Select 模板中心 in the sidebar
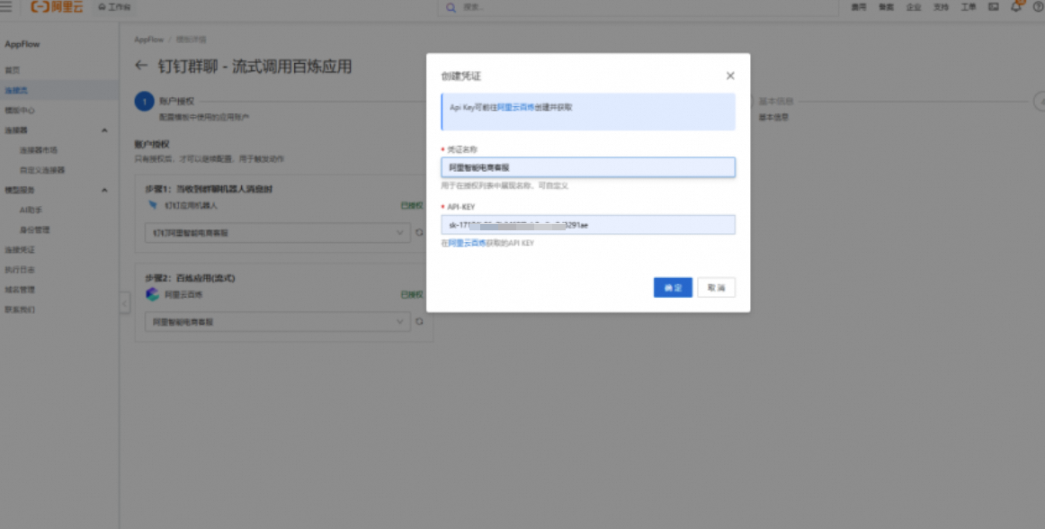Viewport: 1045px width, 529px height. click(20, 110)
